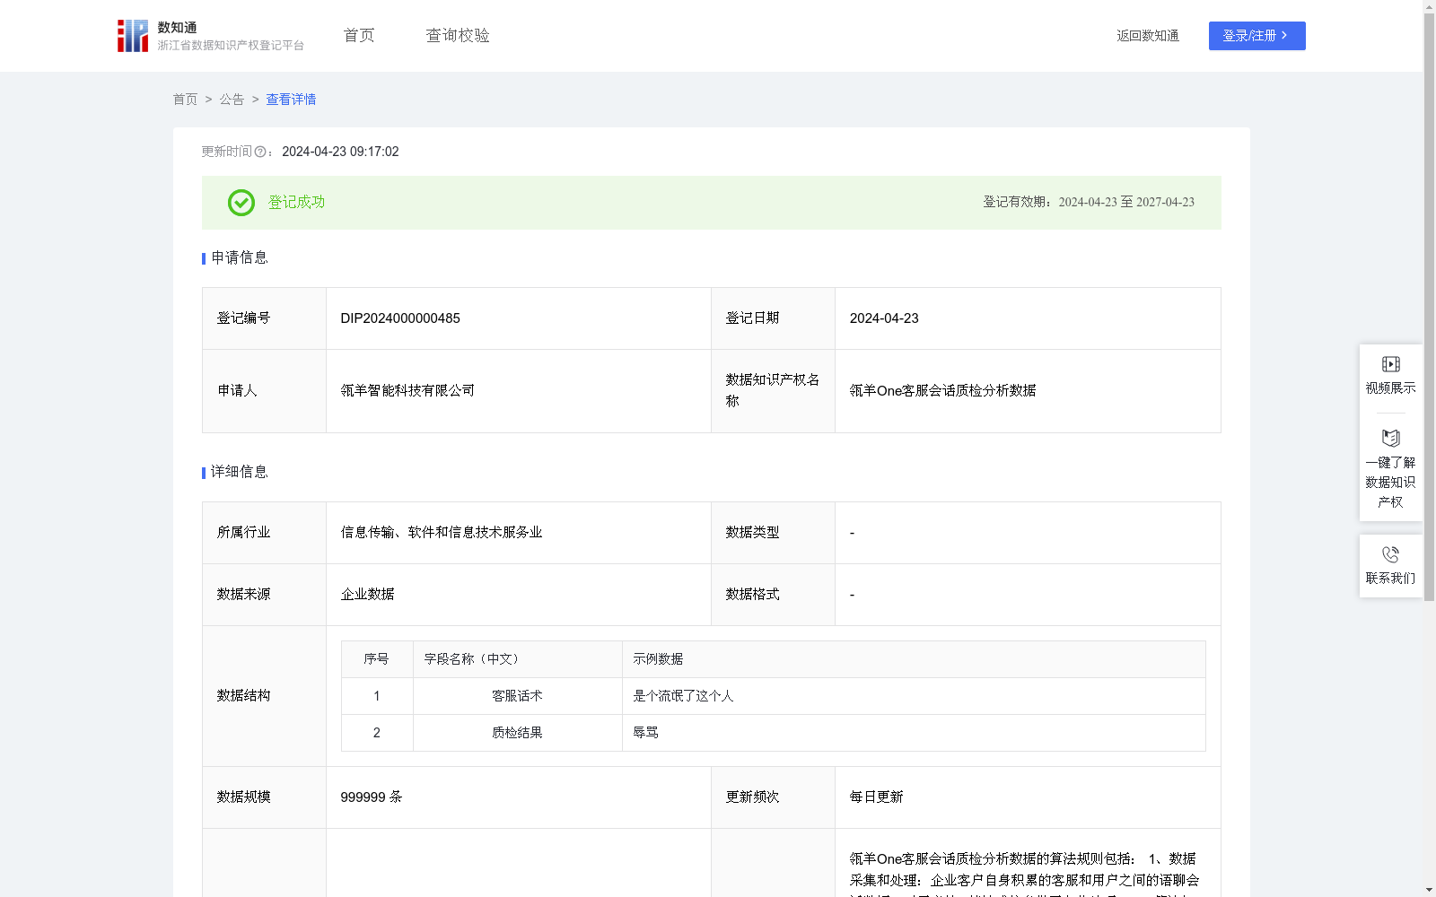Click the 数知通 platform logo
Image resolution: width=1436 pixels, height=897 pixels.
[210, 36]
